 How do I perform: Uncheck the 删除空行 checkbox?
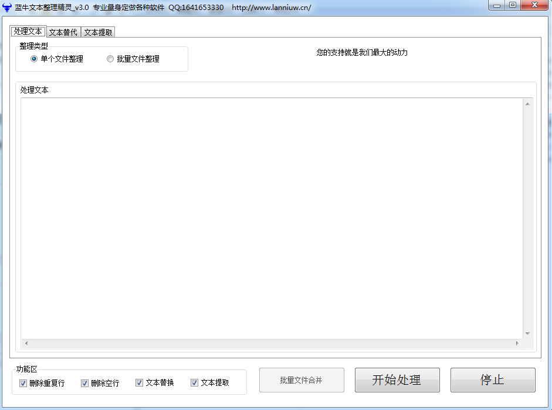point(84,383)
